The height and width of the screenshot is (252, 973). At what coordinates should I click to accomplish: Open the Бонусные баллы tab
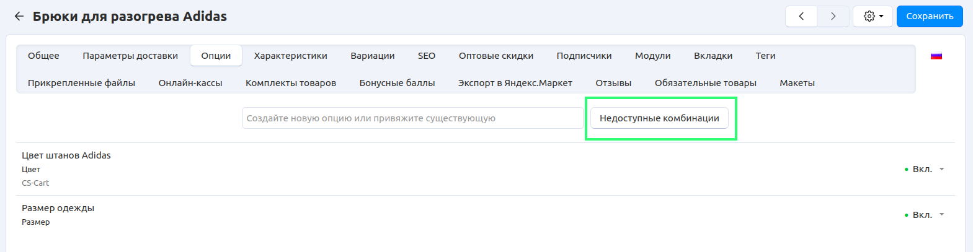tap(397, 83)
